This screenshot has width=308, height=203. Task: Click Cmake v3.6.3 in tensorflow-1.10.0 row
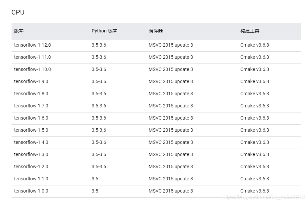click(254, 69)
